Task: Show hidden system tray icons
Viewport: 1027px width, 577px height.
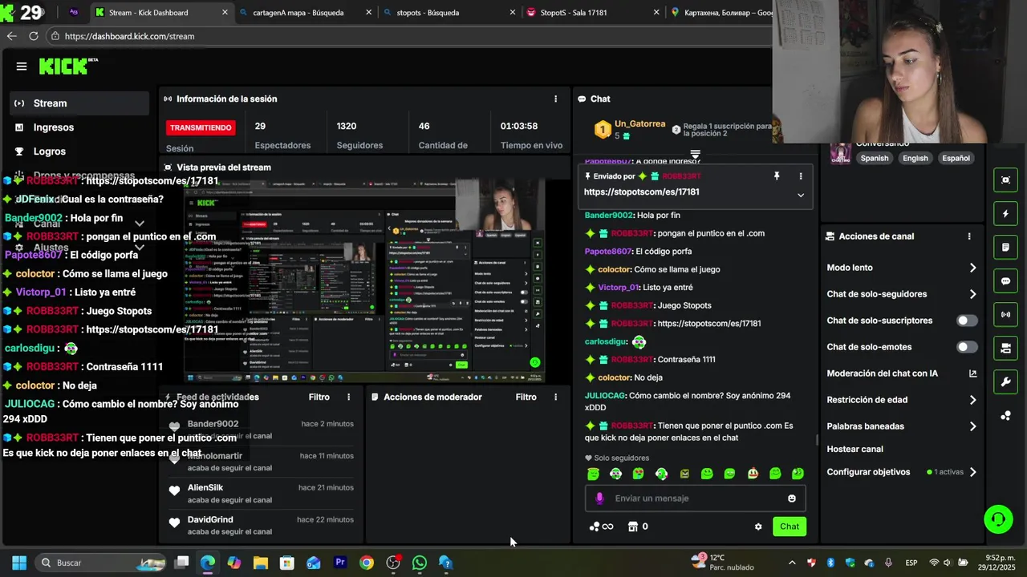Action: pos(792,563)
